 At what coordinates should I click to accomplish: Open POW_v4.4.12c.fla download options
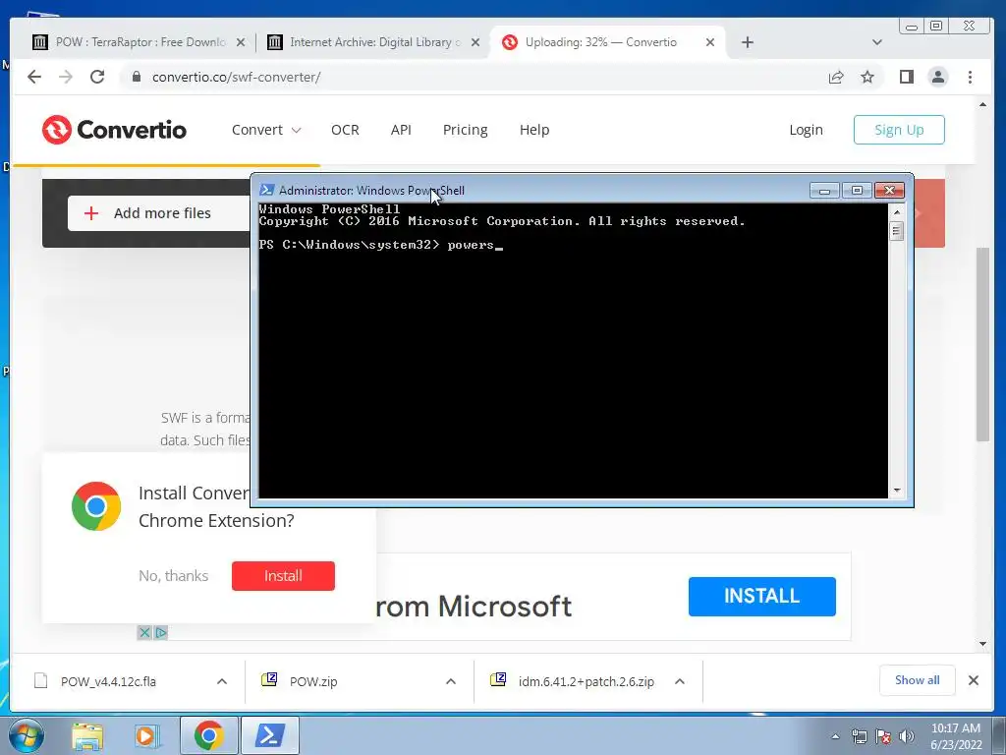[x=222, y=682]
